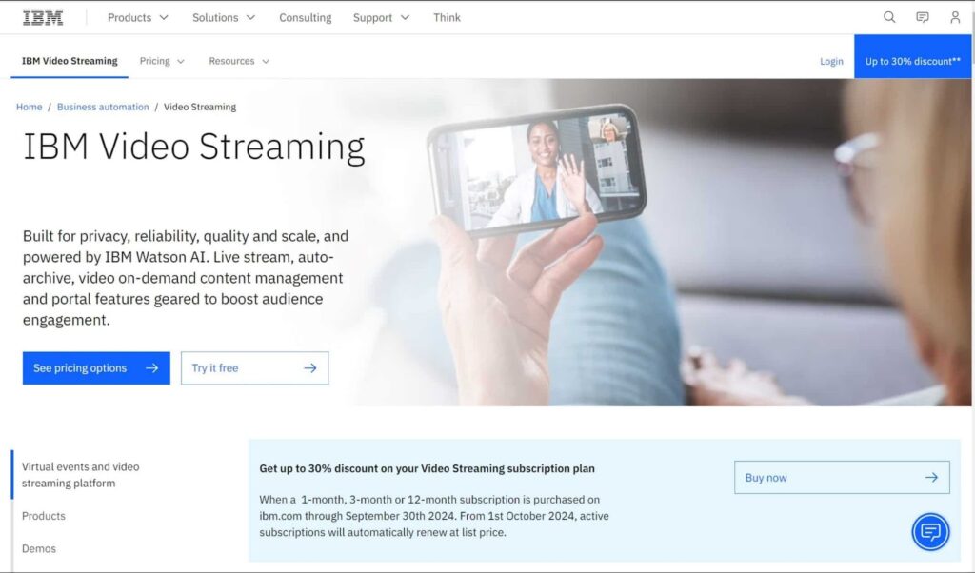Open the Think menu item
975x573 pixels.
click(447, 17)
